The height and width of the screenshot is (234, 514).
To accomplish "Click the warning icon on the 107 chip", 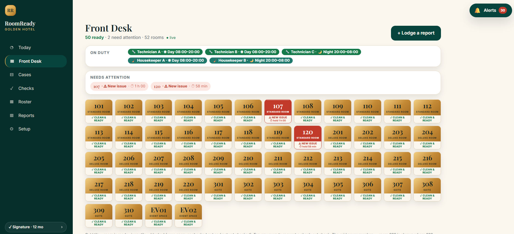I will 105,86.
